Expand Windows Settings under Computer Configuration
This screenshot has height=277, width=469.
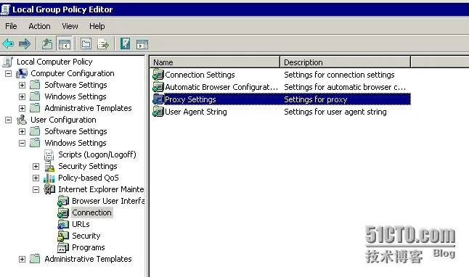point(22,97)
